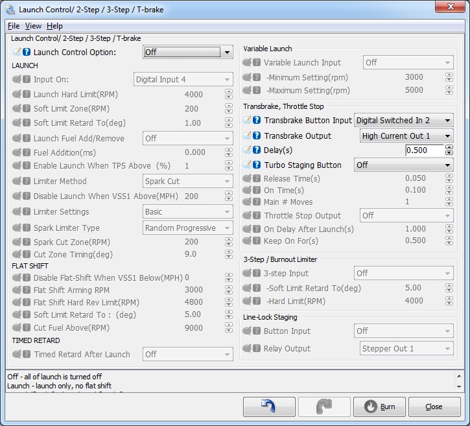The height and width of the screenshot is (426, 470).
Task: Increase Delay(s) using the up stepper arrow
Action: point(449,148)
